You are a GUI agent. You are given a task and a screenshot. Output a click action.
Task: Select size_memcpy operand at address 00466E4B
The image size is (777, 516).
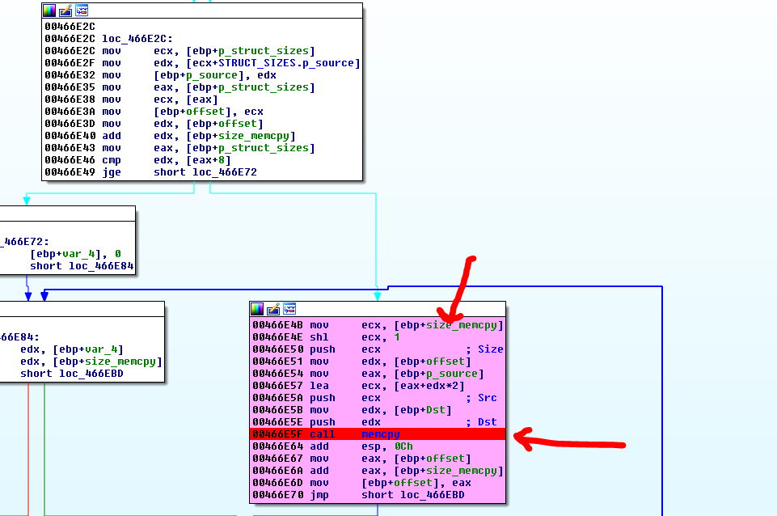(x=464, y=325)
